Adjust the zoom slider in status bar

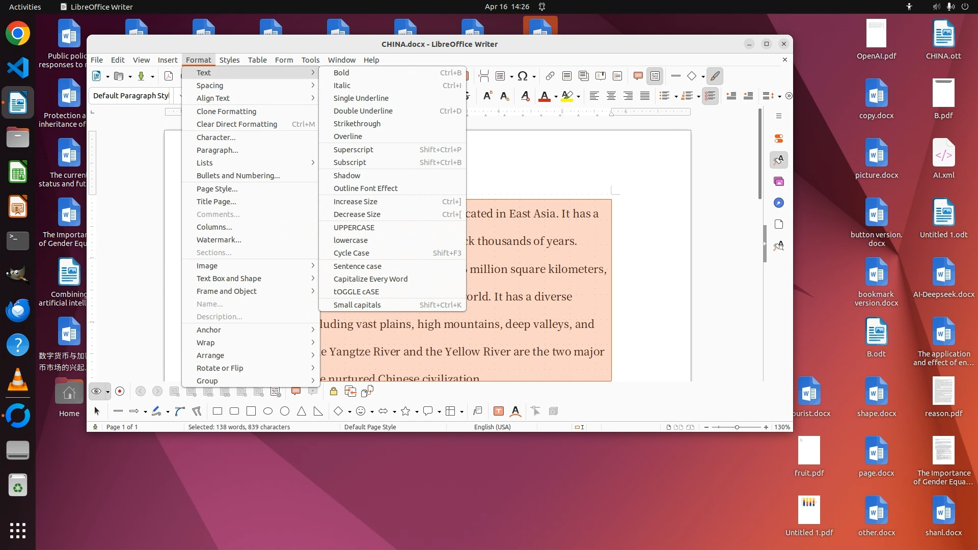click(737, 427)
